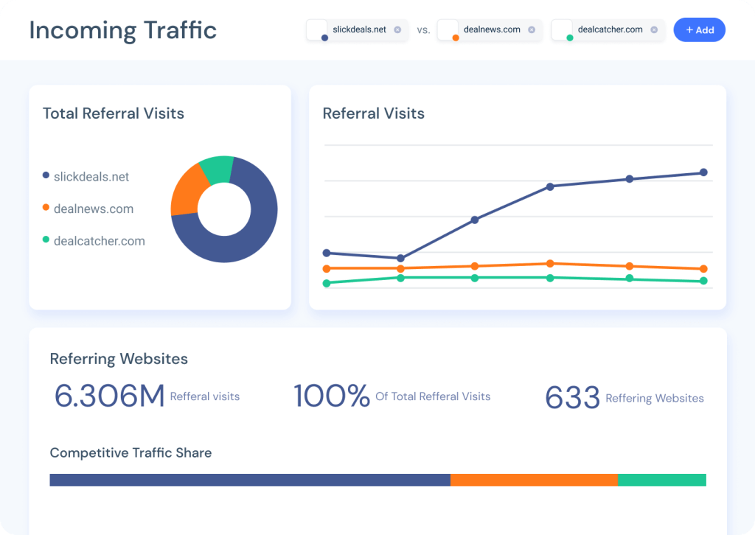755x535 pixels.
Task: Select the slickdeals.net chip label in header
Action: tap(359, 29)
